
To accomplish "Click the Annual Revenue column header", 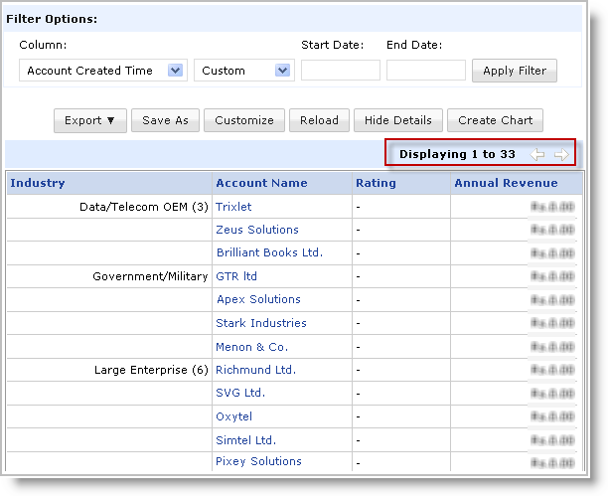I will tap(506, 183).
